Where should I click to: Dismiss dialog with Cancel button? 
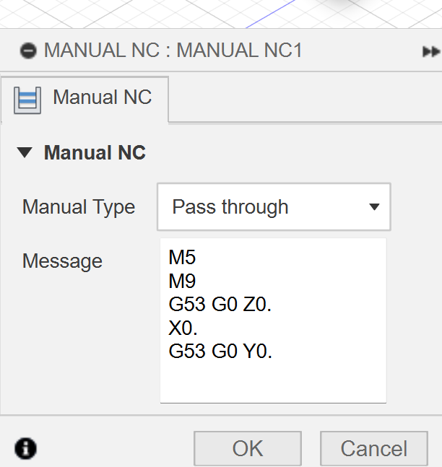click(374, 448)
